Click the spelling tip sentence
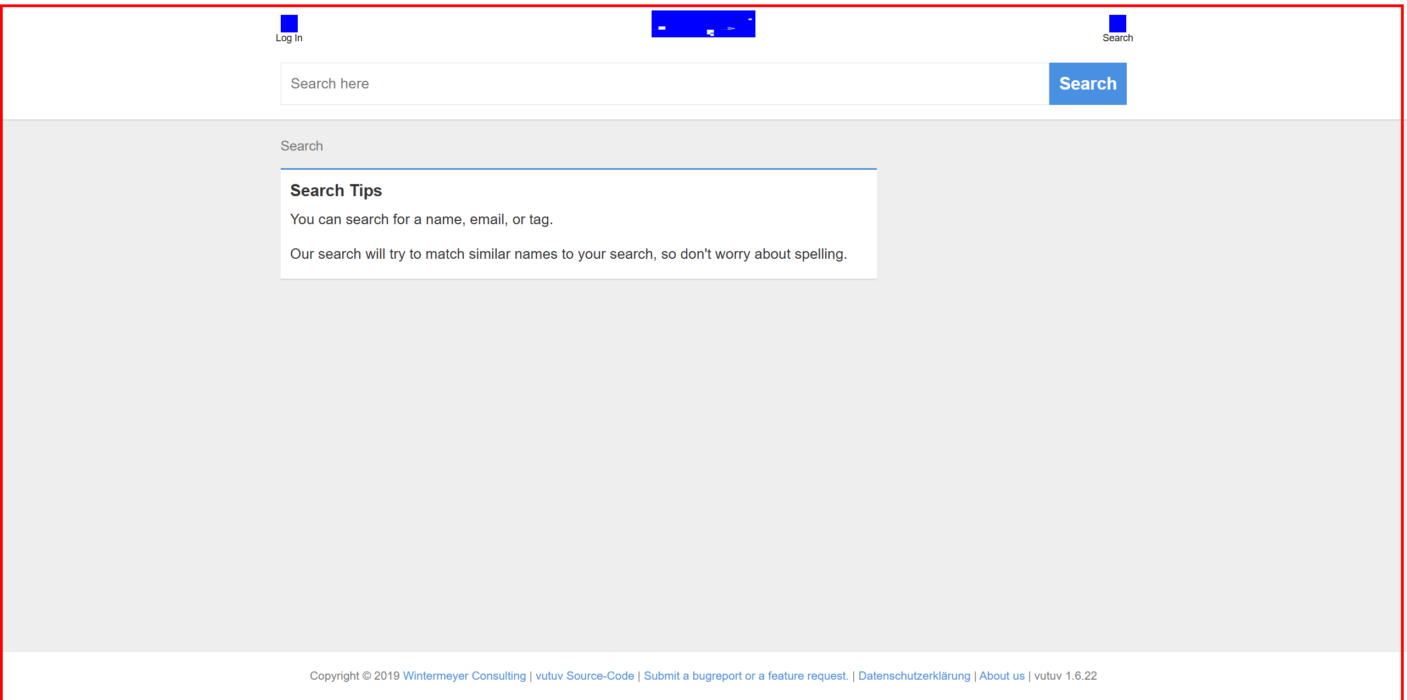 (568, 254)
